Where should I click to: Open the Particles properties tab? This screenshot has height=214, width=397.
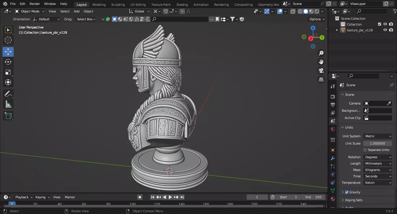click(333, 166)
